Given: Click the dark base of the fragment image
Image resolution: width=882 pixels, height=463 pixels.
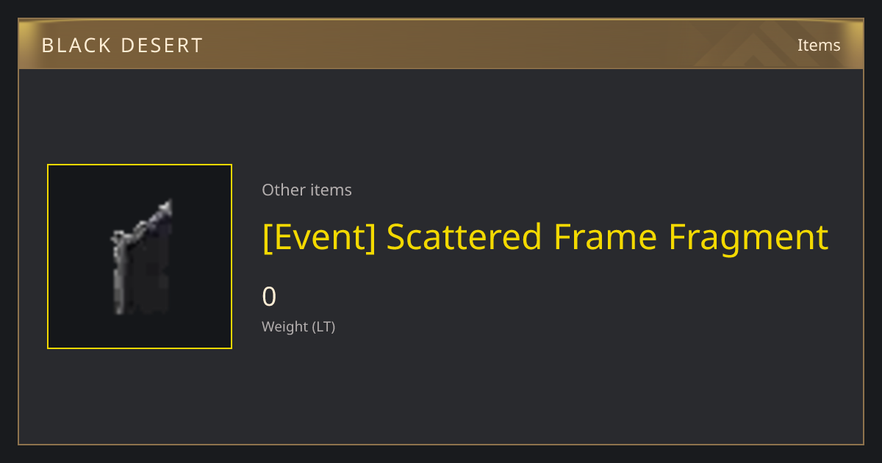Looking at the screenshot, I should point(149,287).
